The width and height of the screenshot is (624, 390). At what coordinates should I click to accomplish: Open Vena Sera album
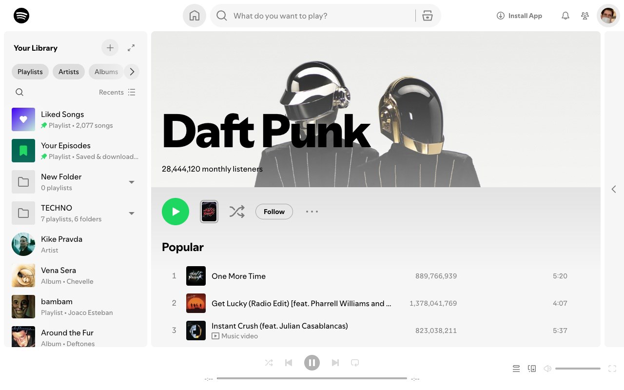click(x=76, y=275)
